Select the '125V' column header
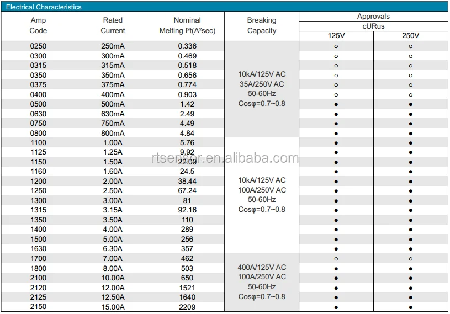450x314 pixels. [x=336, y=36]
